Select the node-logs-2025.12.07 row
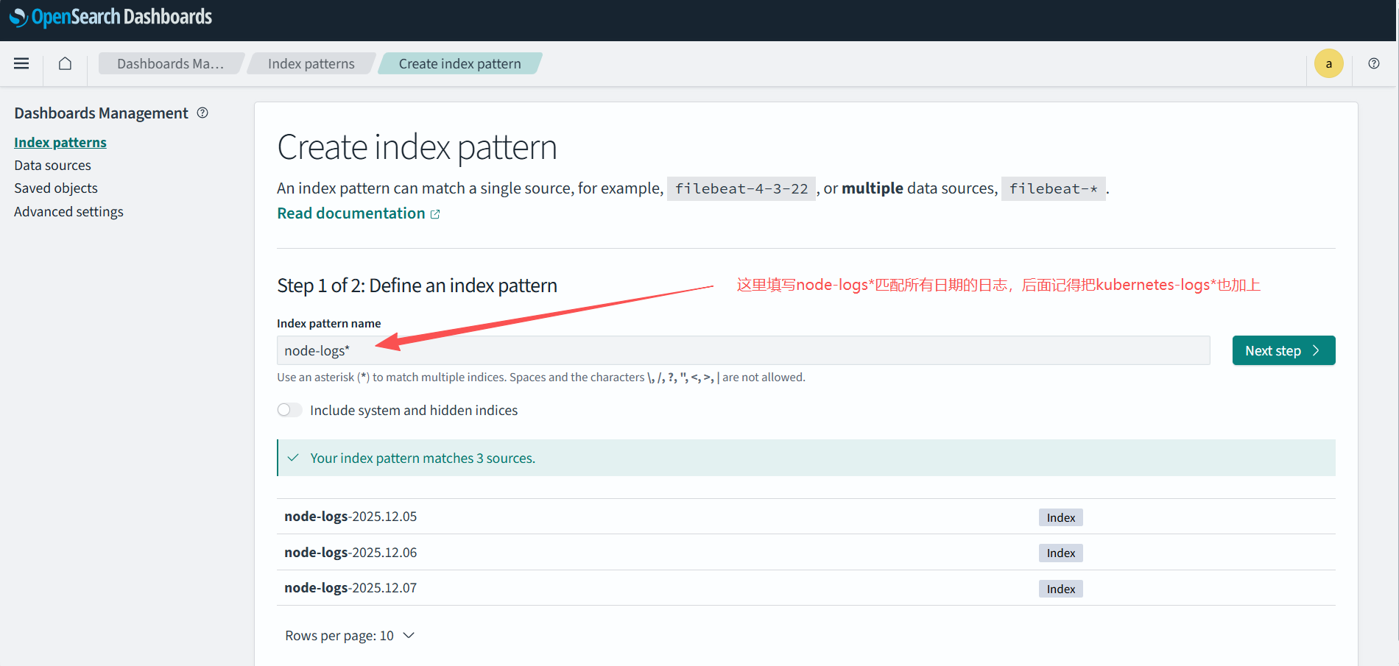The width and height of the screenshot is (1399, 666). (806, 588)
